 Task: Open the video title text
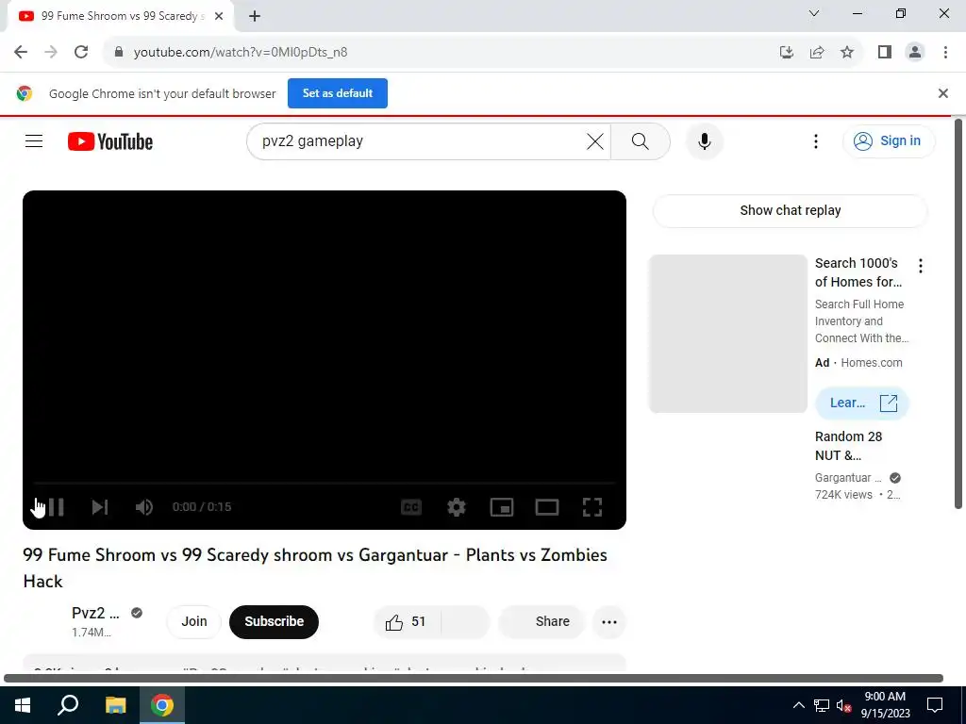315,568
